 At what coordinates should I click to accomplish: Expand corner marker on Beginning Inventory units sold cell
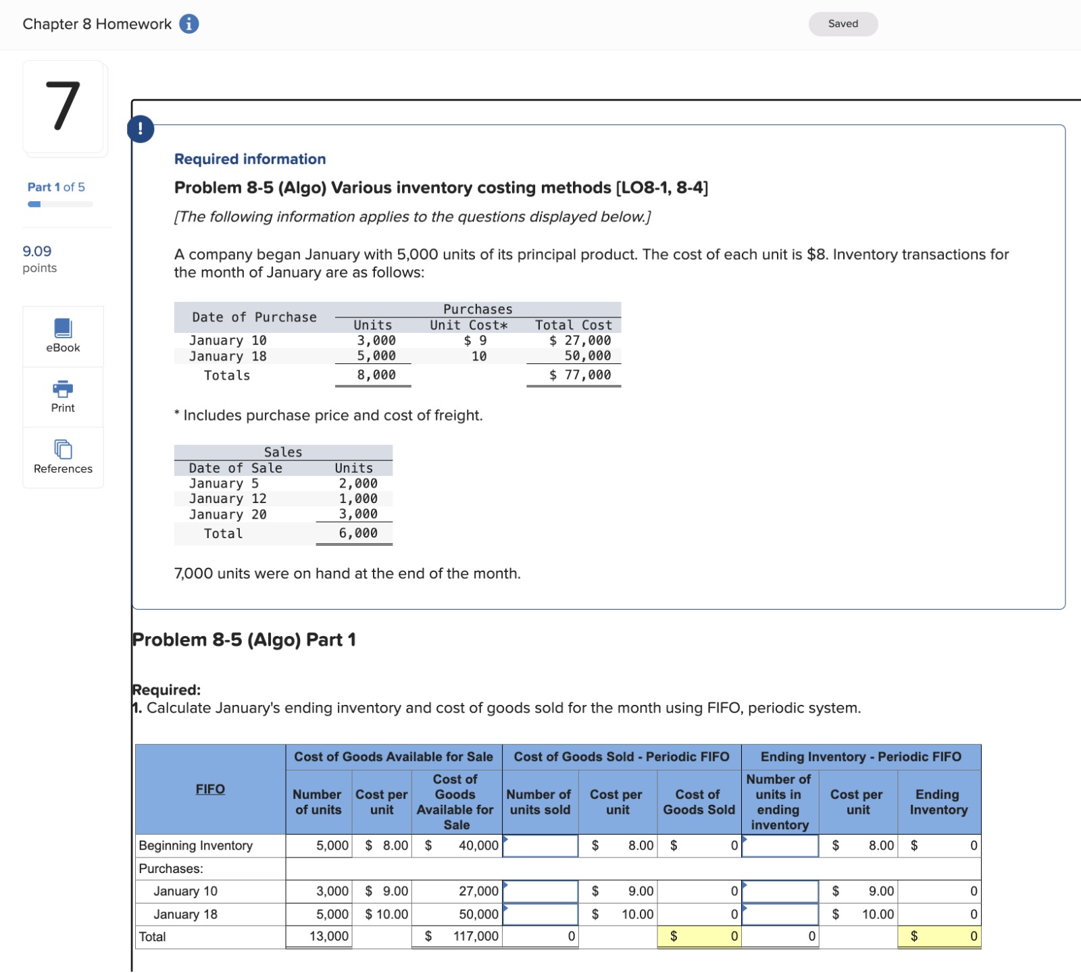coord(505,837)
